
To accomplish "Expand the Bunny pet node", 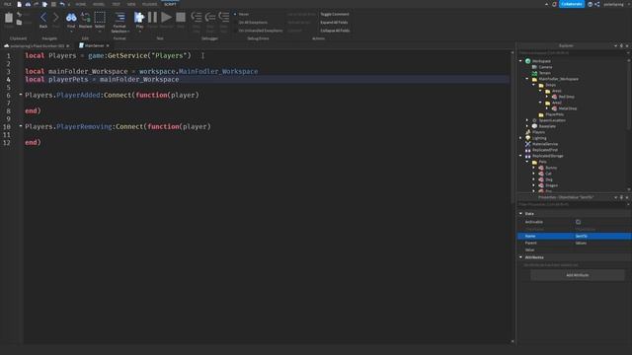I will (x=533, y=168).
